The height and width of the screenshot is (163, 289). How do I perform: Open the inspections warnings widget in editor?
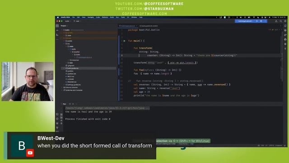273,30
